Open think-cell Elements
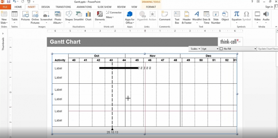This screenshot has height=138, width=278. point(100,17)
